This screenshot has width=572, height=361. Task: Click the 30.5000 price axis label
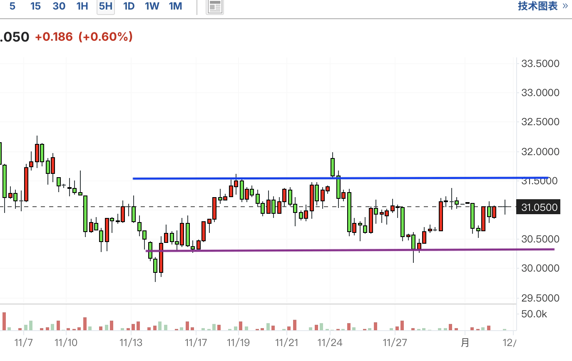point(540,239)
